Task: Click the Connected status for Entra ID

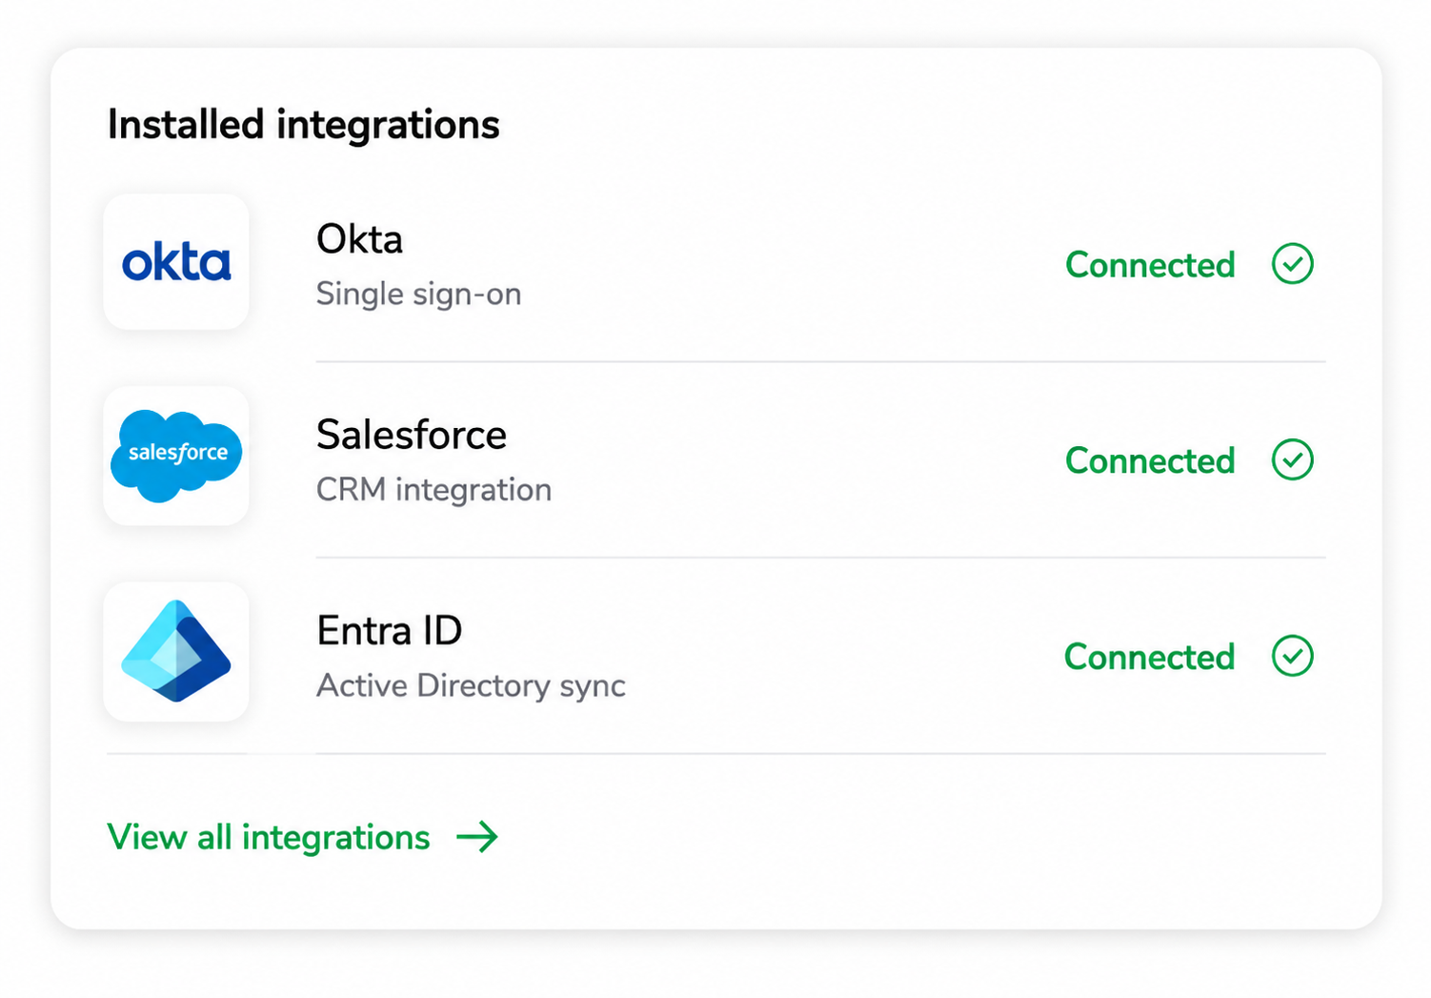Action: coord(1149,657)
